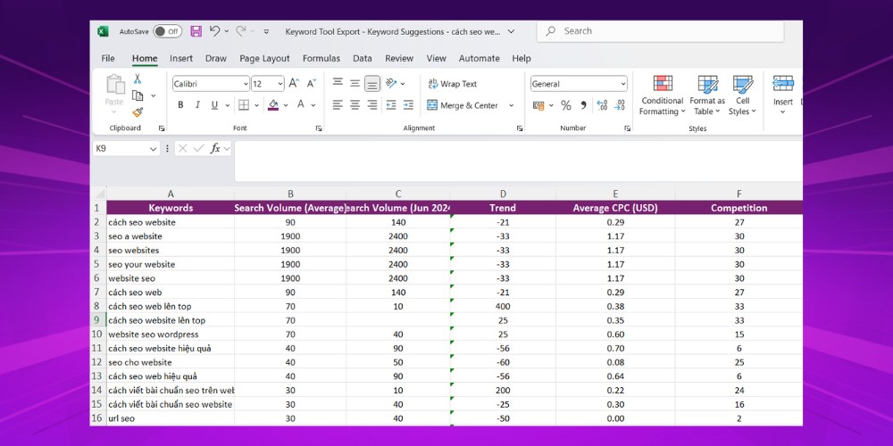Open the File menu

[x=108, y=58]
